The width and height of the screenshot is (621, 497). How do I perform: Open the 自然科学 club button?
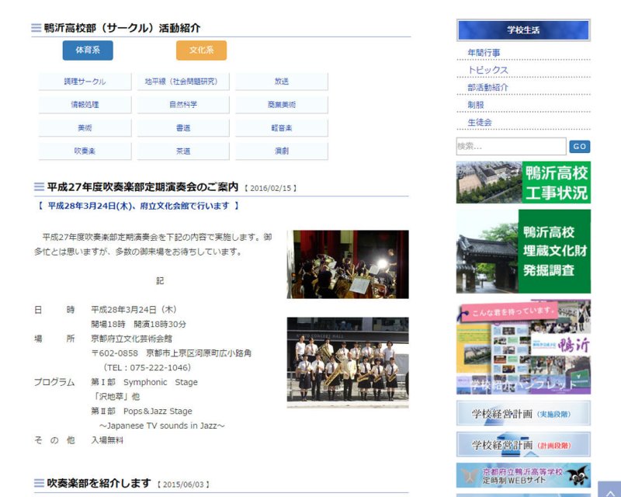183,105
